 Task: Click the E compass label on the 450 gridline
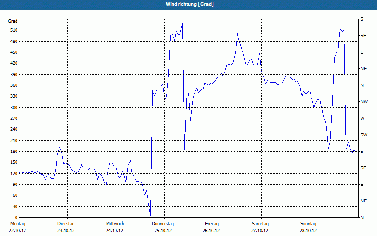pyautogui.click(x=362, y=52)
